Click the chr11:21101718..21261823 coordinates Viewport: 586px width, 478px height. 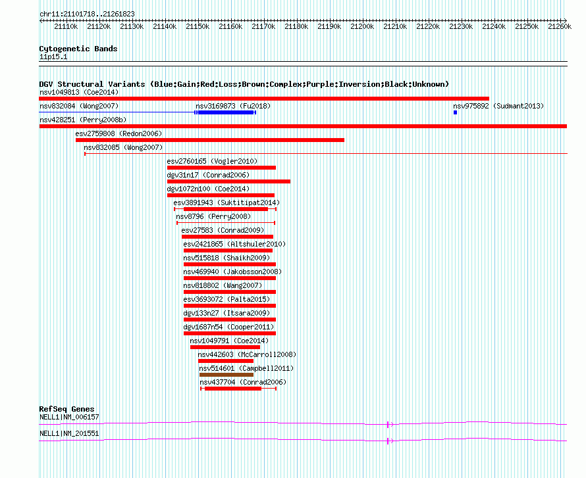tap(87, 14)
